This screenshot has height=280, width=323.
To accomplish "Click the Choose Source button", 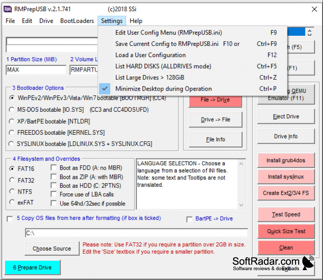I will pos(52,248).
